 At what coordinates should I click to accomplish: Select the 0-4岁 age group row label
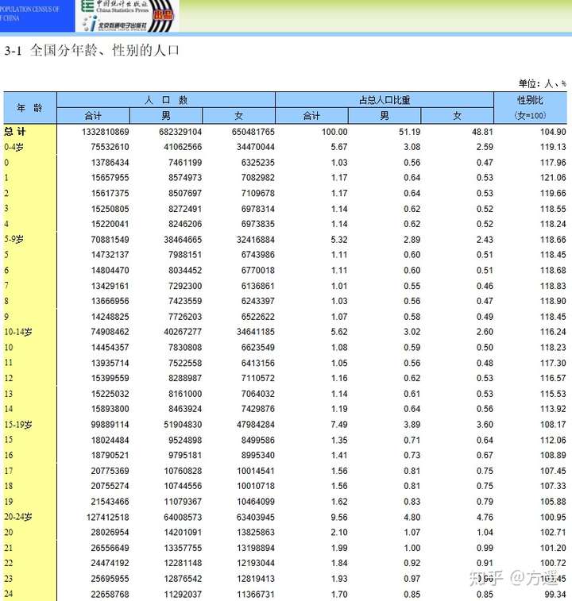[14, 147]
